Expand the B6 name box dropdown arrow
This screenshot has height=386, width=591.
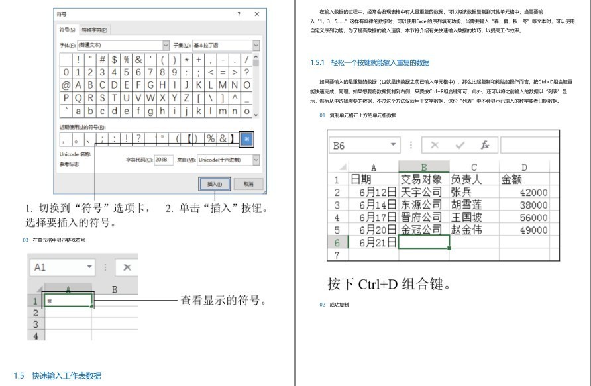393,144
